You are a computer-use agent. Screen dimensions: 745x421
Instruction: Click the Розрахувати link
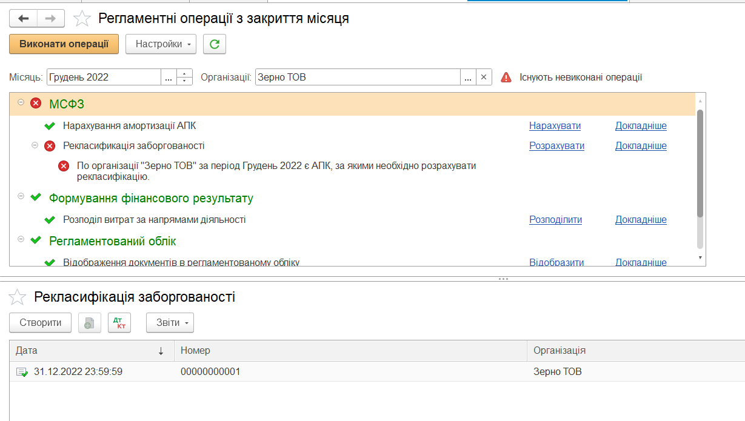[x=556, y=145]
